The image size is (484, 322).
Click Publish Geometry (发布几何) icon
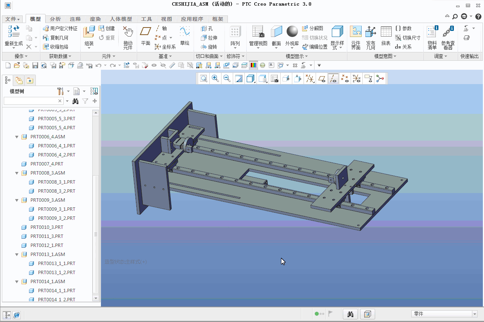click(x=371, y=32)
